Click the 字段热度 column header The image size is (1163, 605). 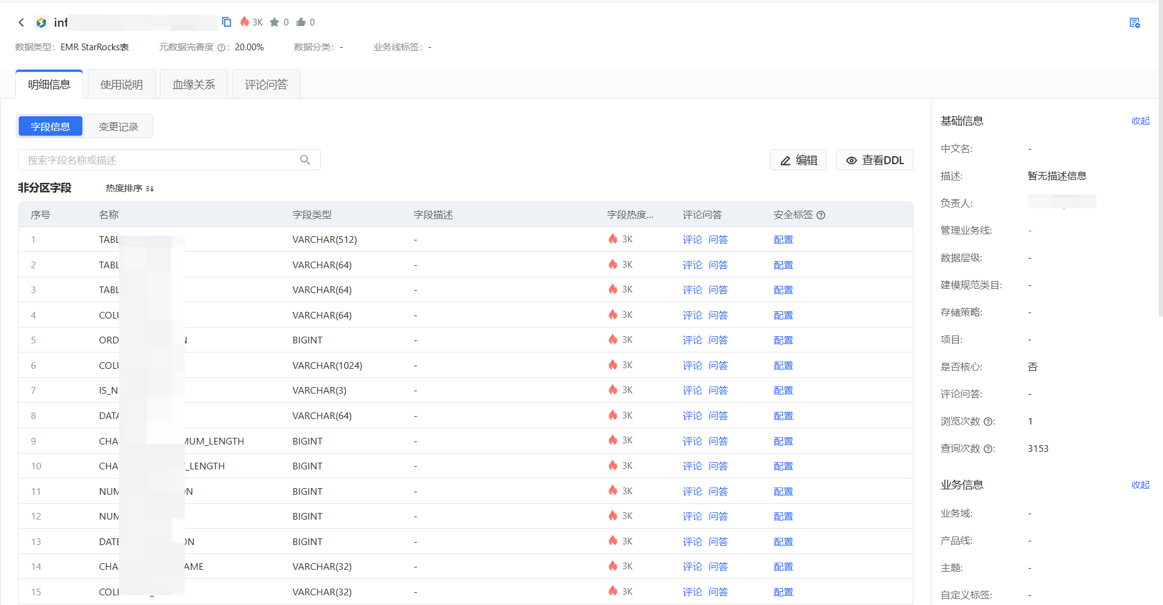click(631, 215)
